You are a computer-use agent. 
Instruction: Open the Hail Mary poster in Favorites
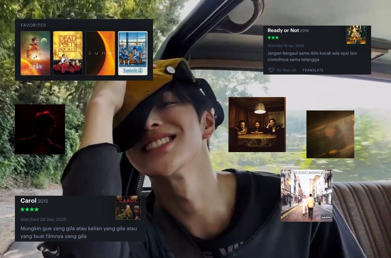coord(36,53)
